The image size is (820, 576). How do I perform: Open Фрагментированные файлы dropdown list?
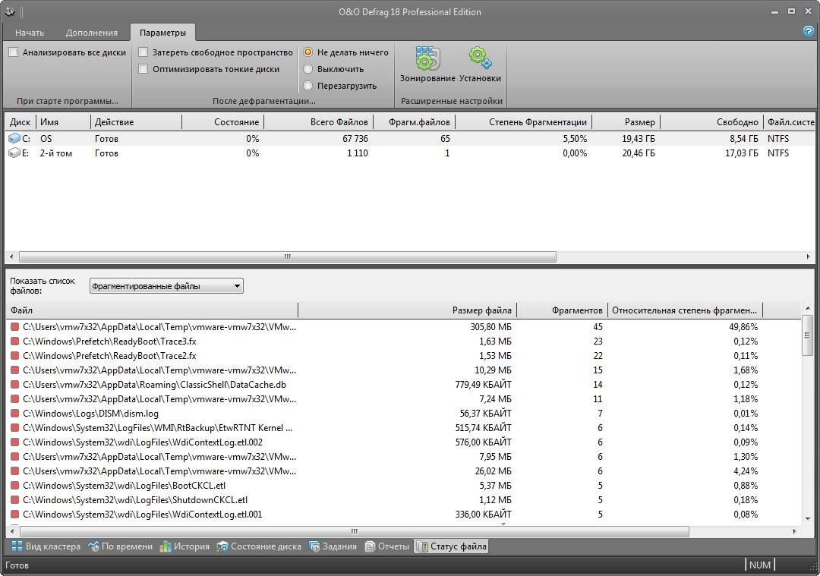166,286
